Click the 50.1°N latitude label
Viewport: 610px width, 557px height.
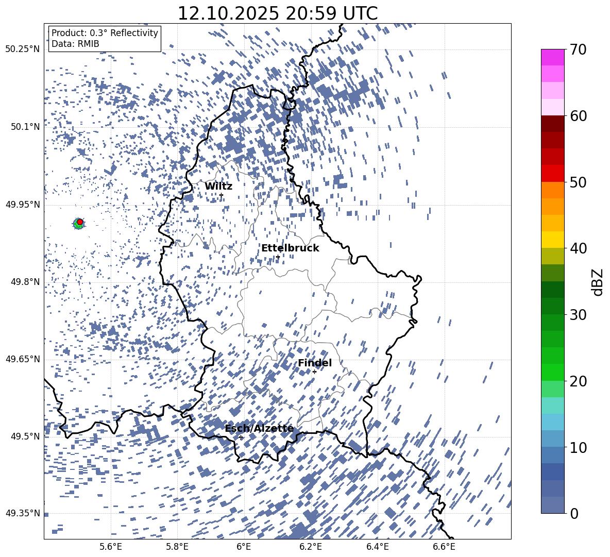(25, 127)
